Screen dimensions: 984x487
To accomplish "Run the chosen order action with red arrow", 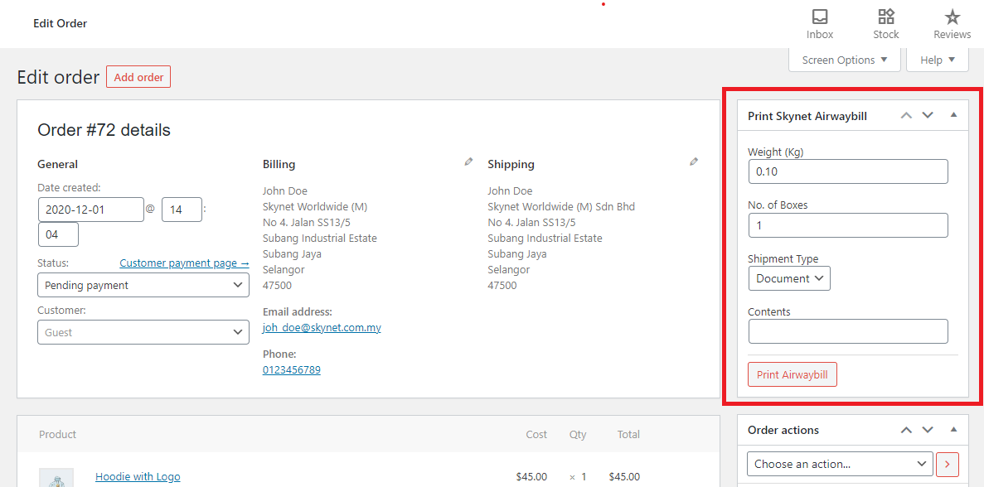I will tap(947, 464).
